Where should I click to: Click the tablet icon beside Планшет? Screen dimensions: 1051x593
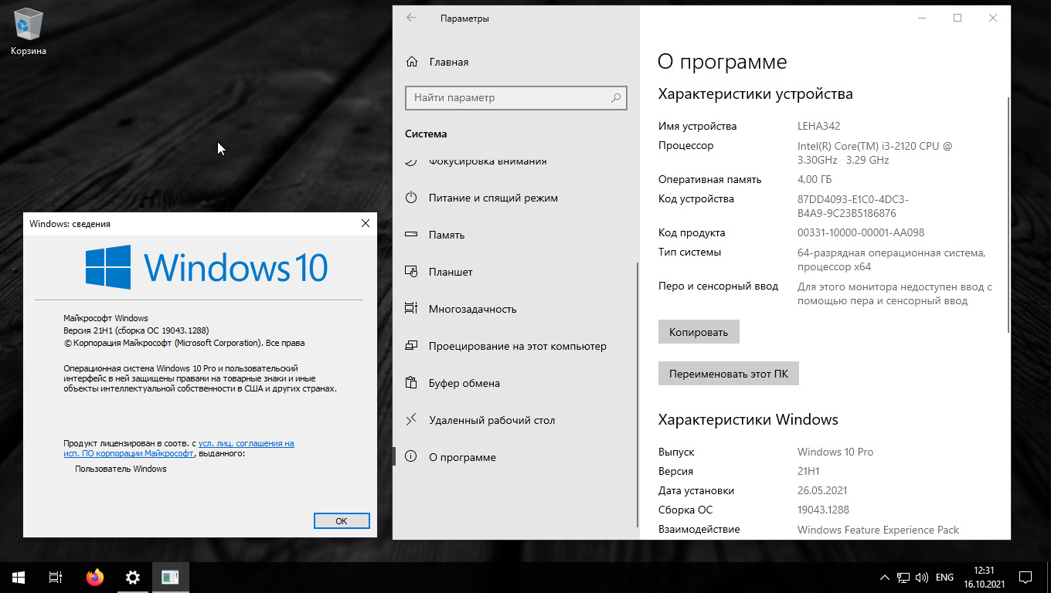pyautogui.click(x=411, y=272)
